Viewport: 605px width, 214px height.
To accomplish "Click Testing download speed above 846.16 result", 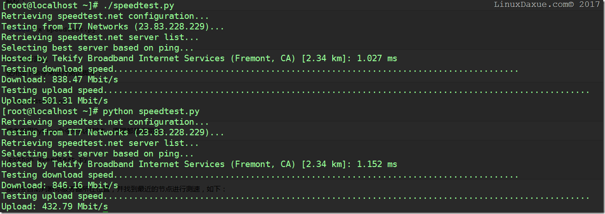I will tap(57, 175).
